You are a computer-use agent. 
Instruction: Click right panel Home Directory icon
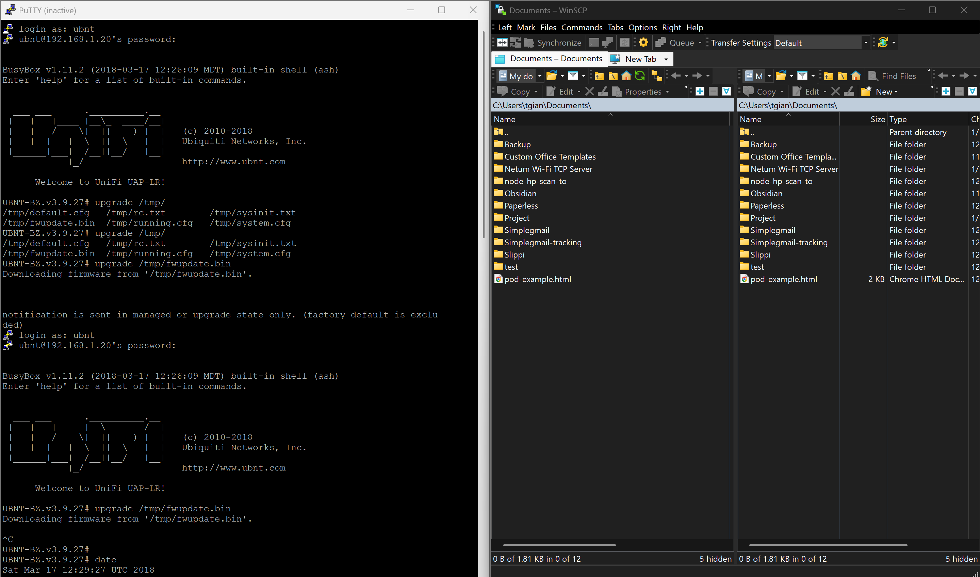click(x=855, y=76)
